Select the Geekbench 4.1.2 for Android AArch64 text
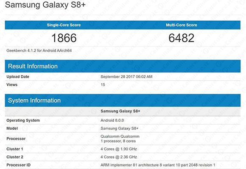 click(39, 51)
